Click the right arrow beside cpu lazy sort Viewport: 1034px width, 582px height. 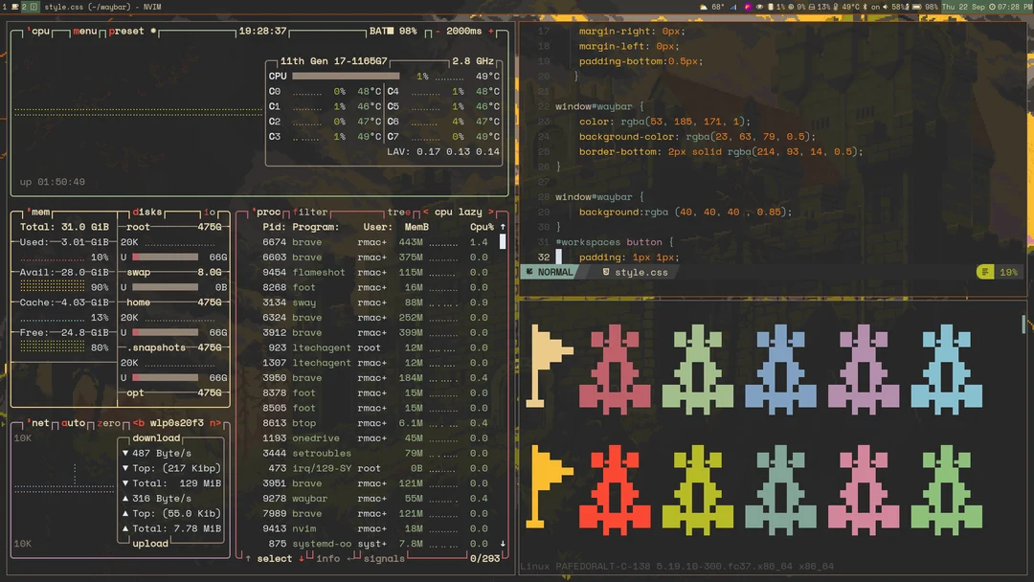click(x=490, y=212)
